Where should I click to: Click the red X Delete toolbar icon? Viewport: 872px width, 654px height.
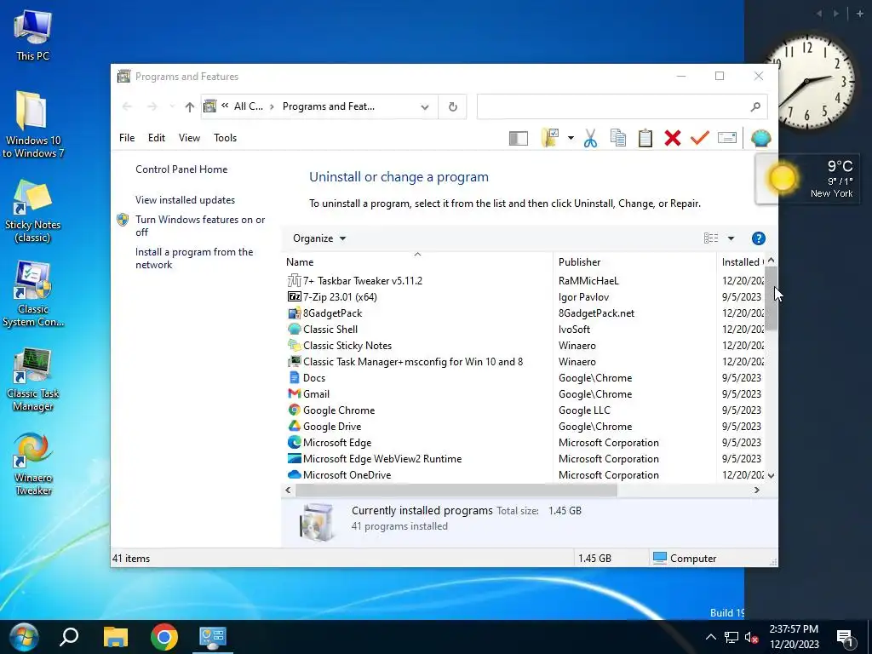[x=673, y=138]
